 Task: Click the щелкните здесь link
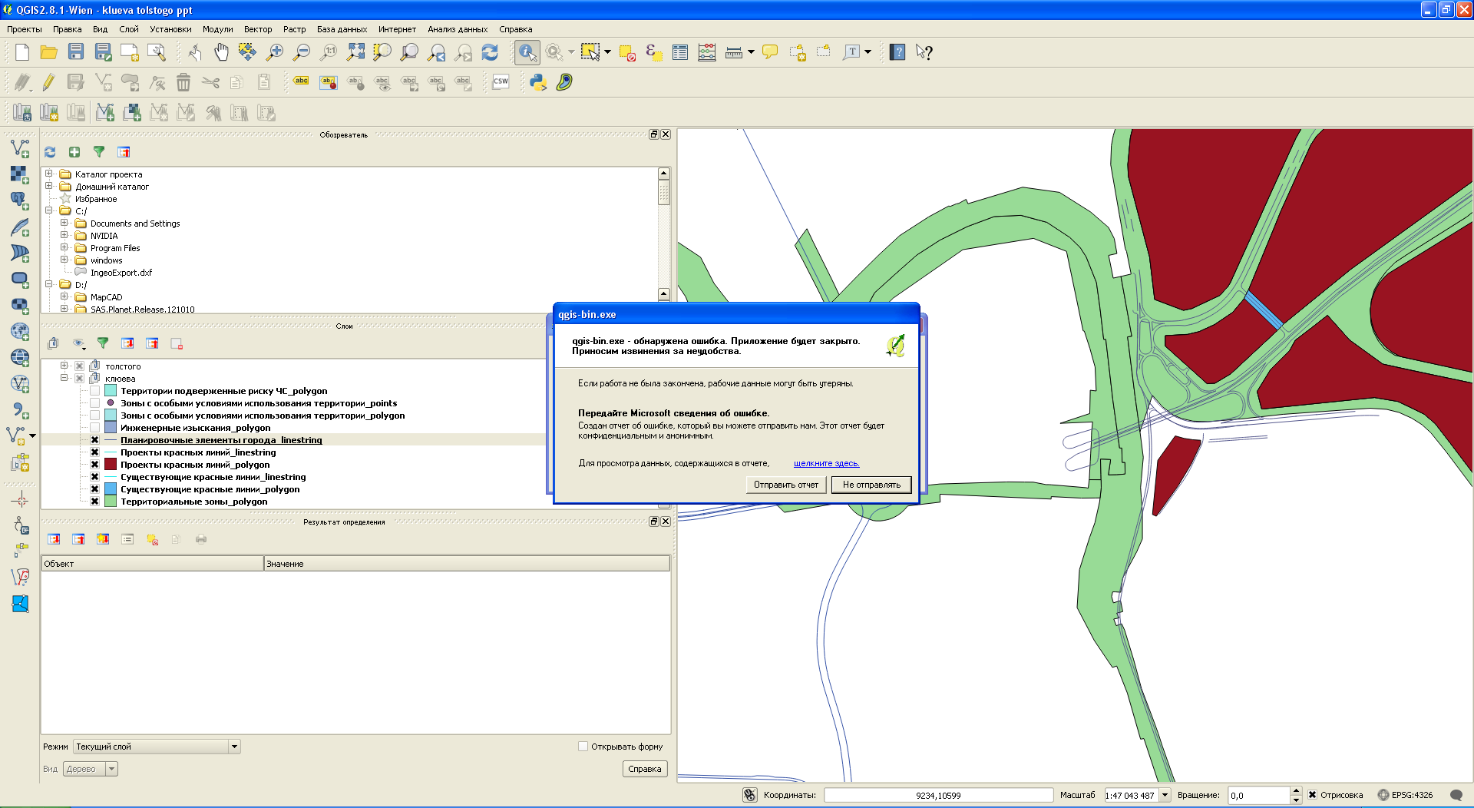coord(826,464)
